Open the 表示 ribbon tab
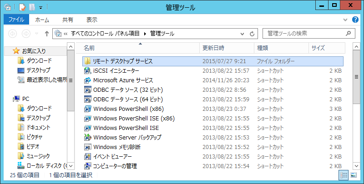 [x=92, y=20]
